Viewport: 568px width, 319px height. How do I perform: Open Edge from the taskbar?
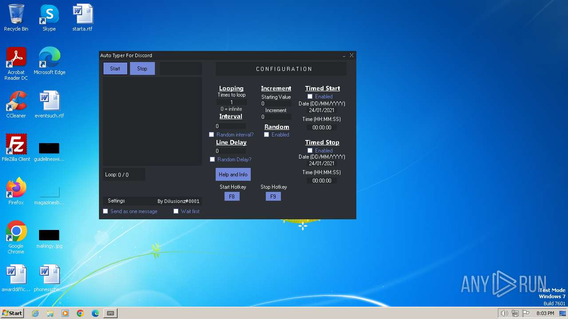(x=95, y=313)
